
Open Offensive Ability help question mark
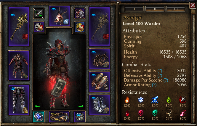click(x=160, y=71)
